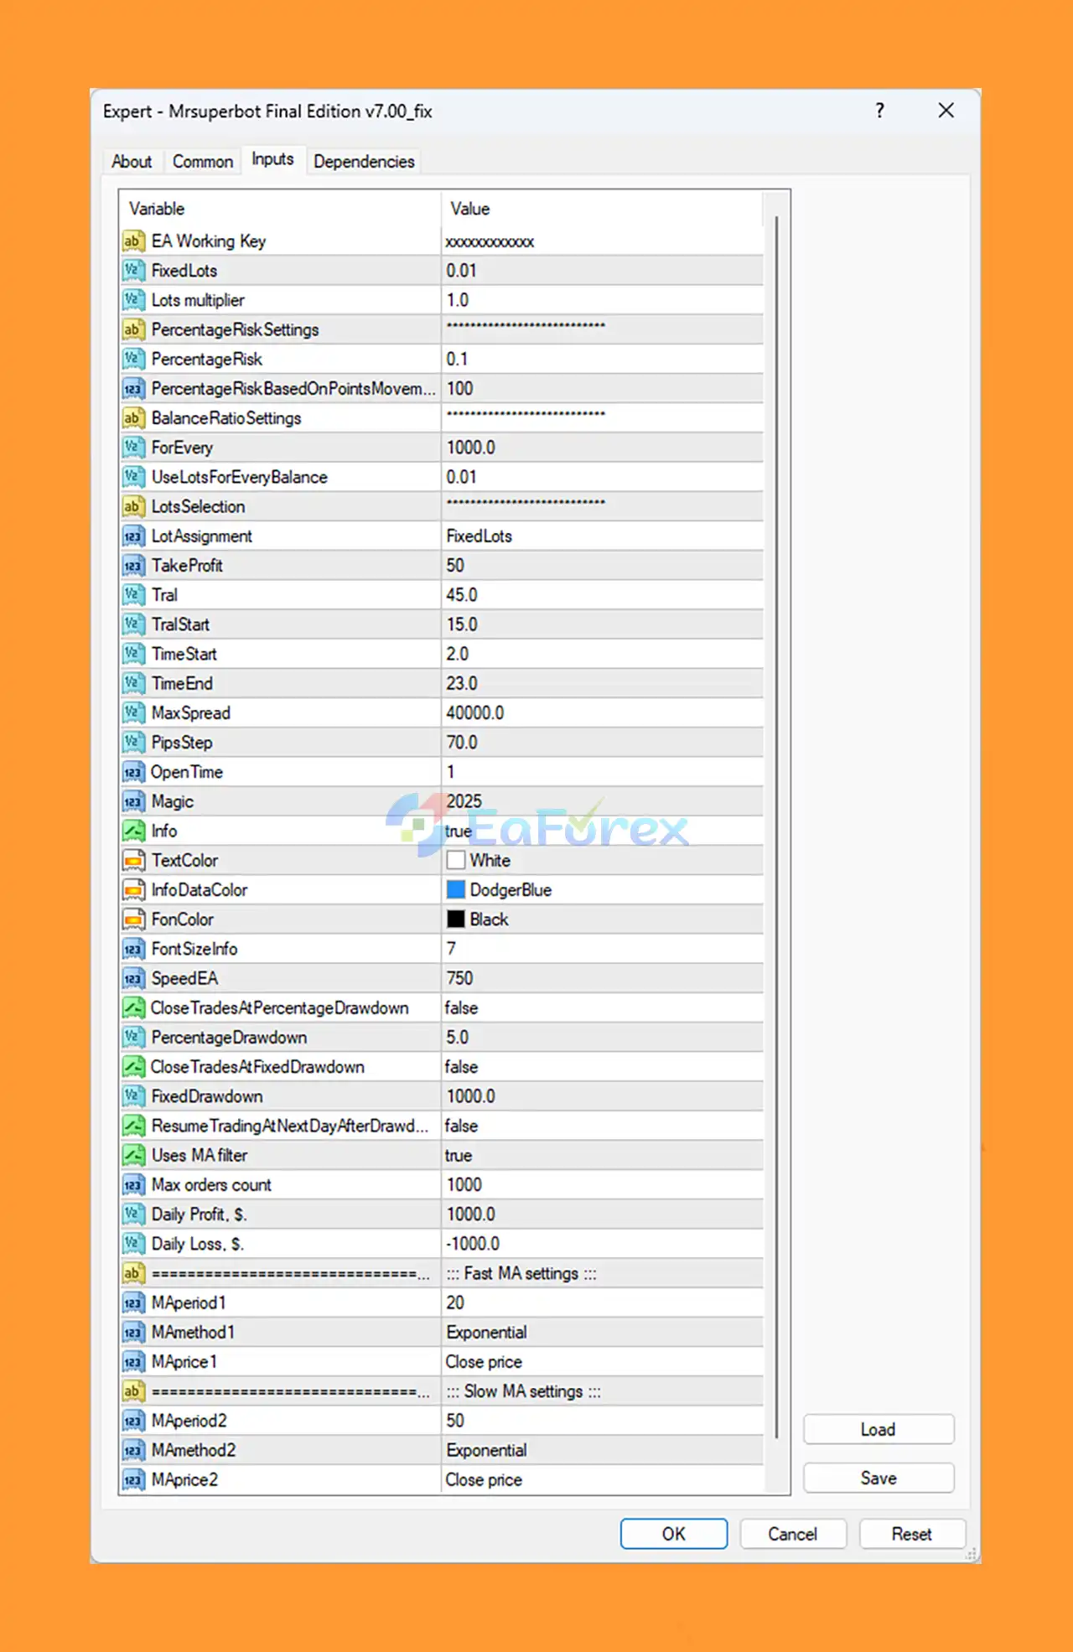This screenshot has width=1073, height=1652.
Task: Click the icon beside Tral row
Action: pos(133,595)
